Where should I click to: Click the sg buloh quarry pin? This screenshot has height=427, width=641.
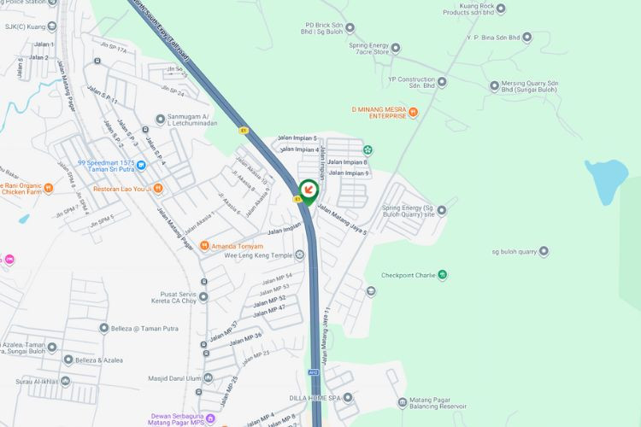pos(544,251)
